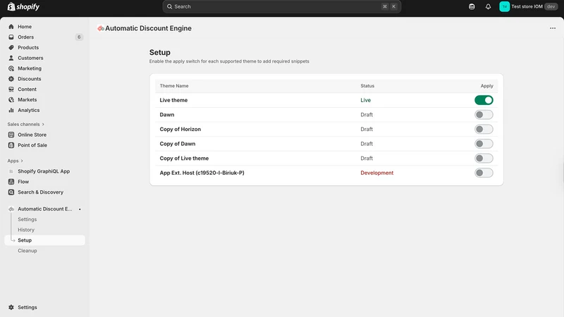The image size is (564, 317).
Task: Click the Shopify logo
Action: [23, 6]
